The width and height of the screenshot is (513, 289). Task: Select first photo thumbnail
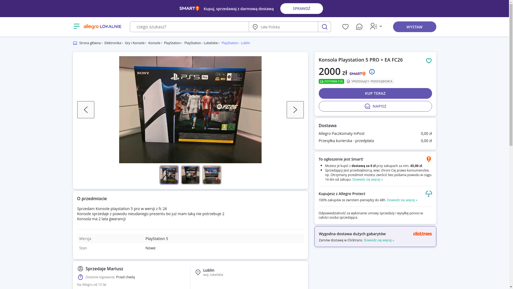point(169,175)
